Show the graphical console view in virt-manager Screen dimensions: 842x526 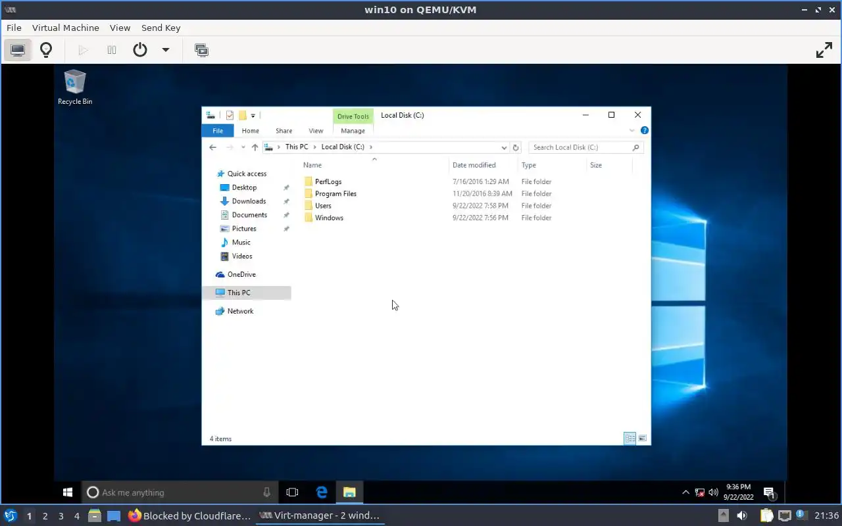click(x=18, y=50)
